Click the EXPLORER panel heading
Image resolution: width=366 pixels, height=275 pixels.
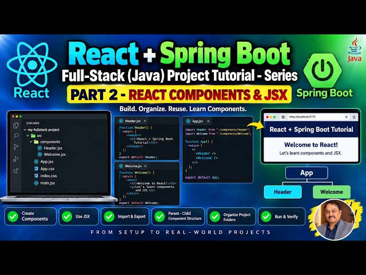point(33,123)
